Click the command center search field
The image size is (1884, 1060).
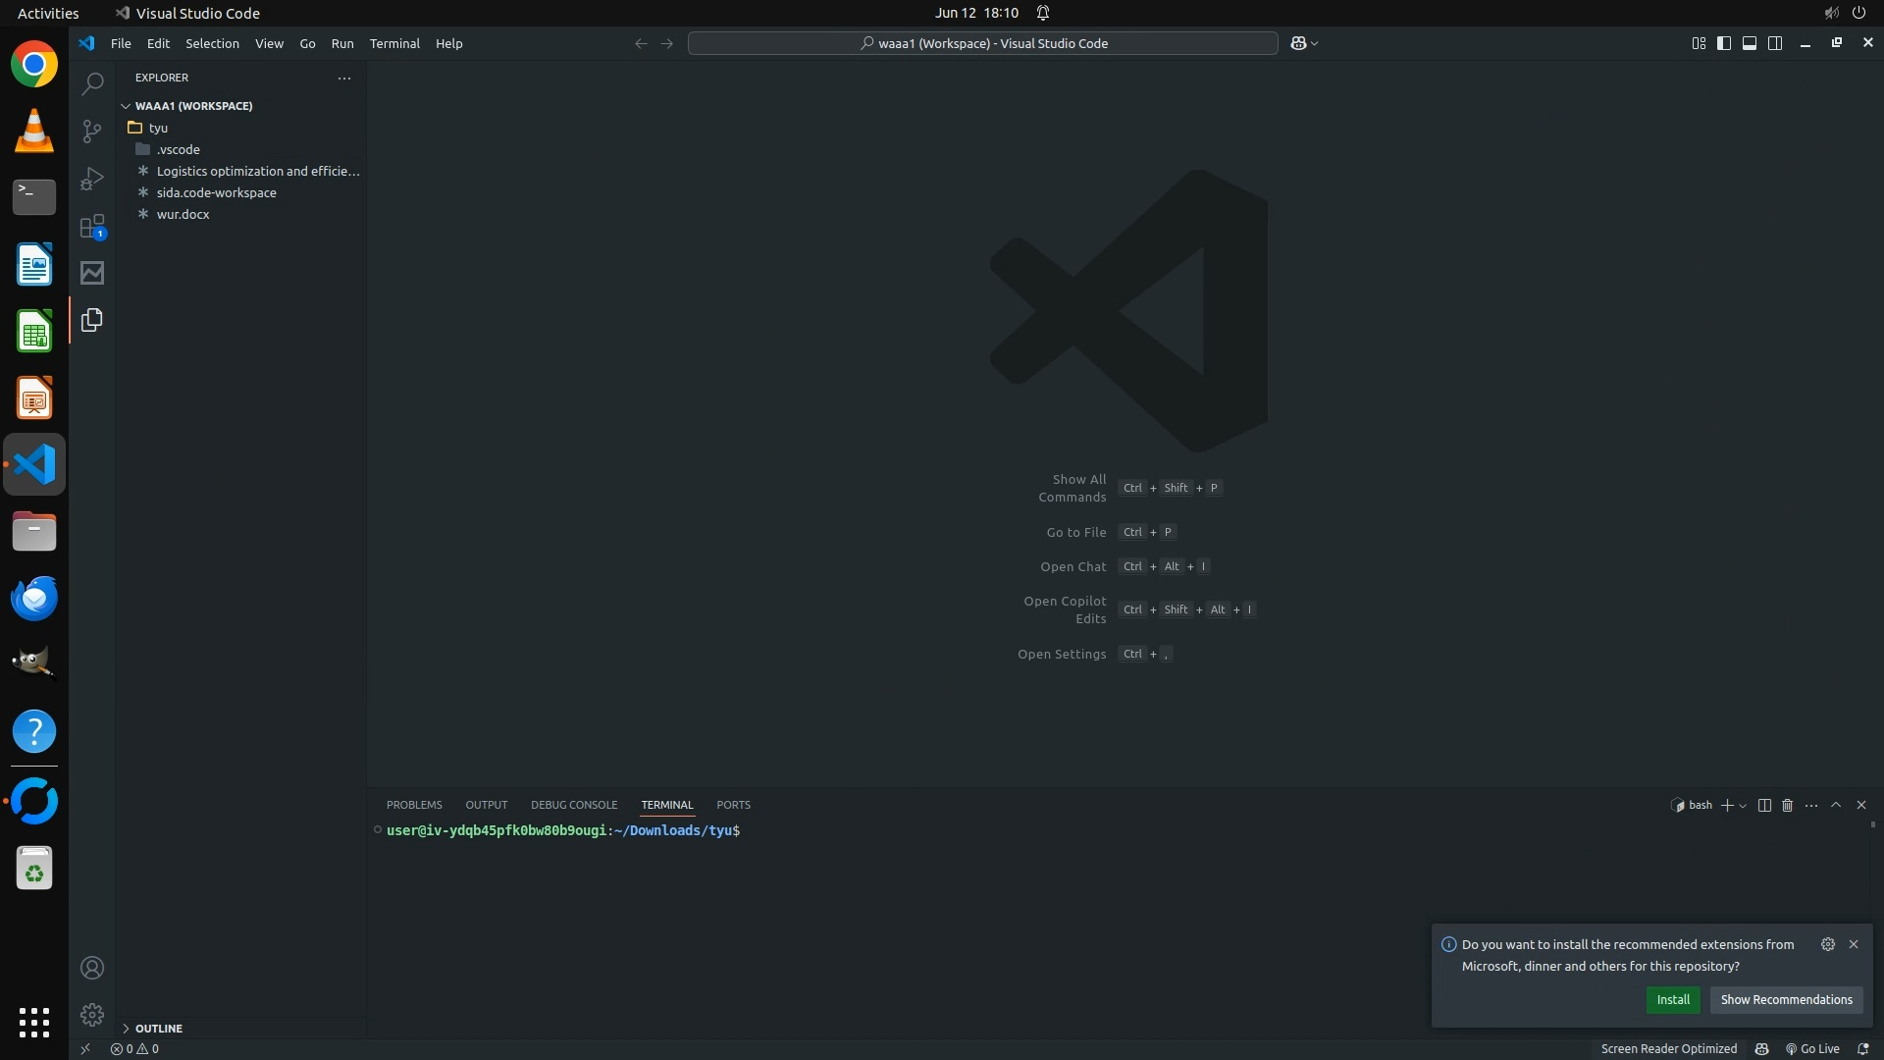click(983, 43)
